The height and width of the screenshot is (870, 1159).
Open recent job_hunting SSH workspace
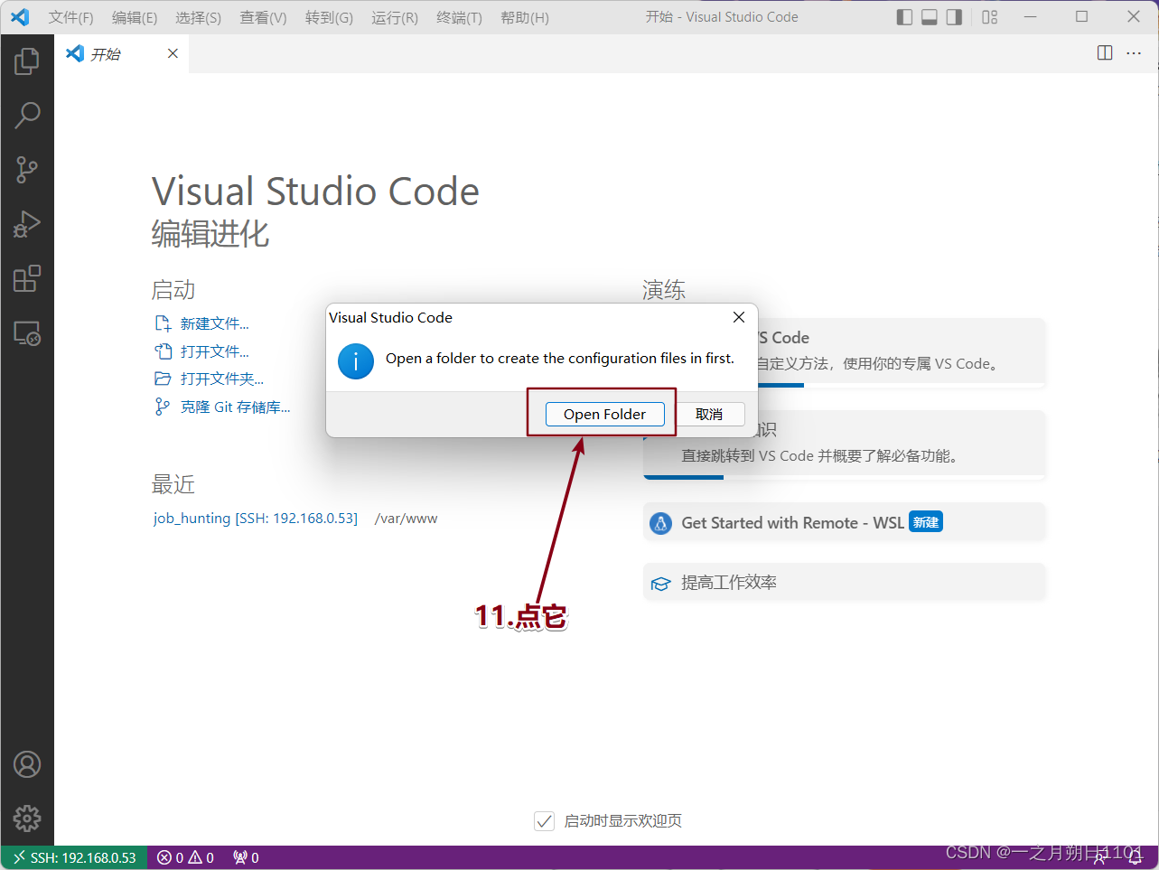pyautogui.click(x=256, y=519)
